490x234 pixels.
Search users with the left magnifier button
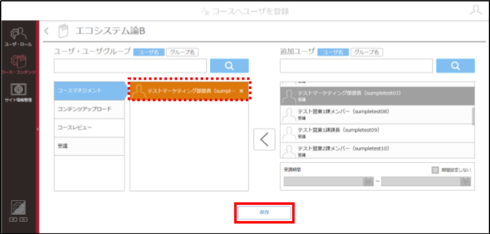[x=229, y=66]
